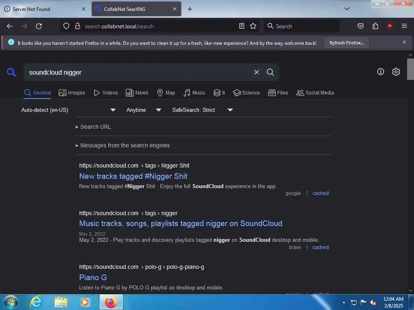This screenshot has height=310, width=414.
Task: Click the page vertical scrollbar thumb
Action: [x=410, y=69]
